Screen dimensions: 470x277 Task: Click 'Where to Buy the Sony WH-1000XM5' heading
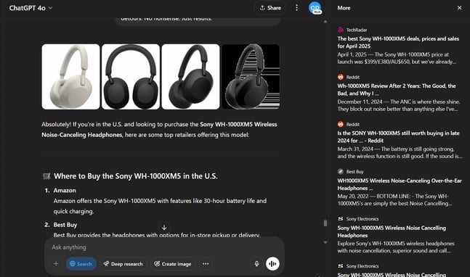coord(136,176)
